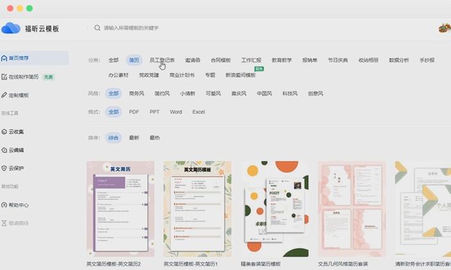Sort templates by 最新
Screen dimensions: 451x270
coord(134,138)
